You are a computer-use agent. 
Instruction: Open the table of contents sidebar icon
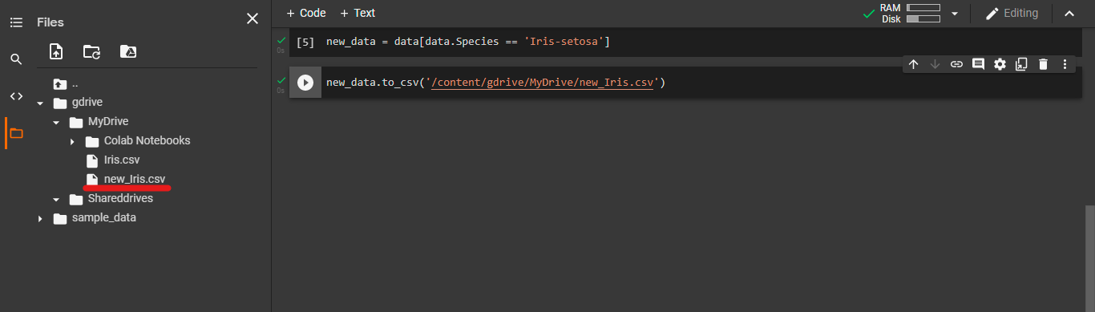coord(16,22)
